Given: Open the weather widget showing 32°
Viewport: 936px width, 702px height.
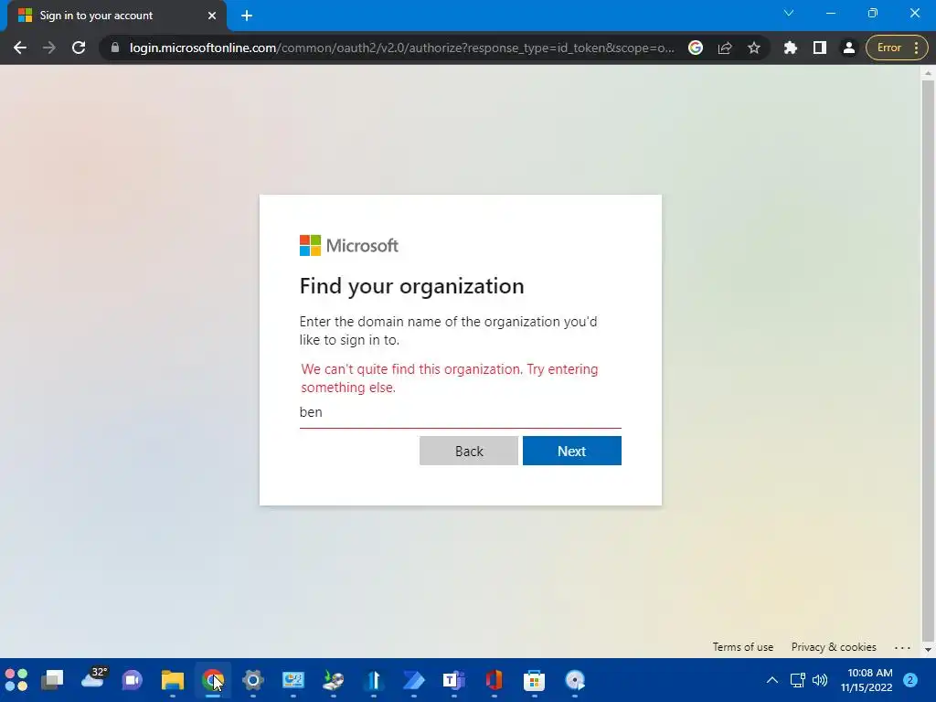Looking at the screenshot, I should (94, 677).
